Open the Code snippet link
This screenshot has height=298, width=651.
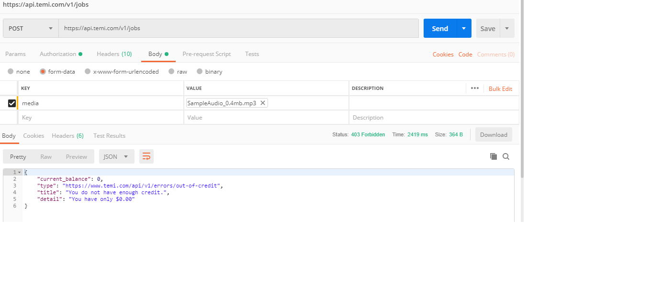tap(465, 55)
